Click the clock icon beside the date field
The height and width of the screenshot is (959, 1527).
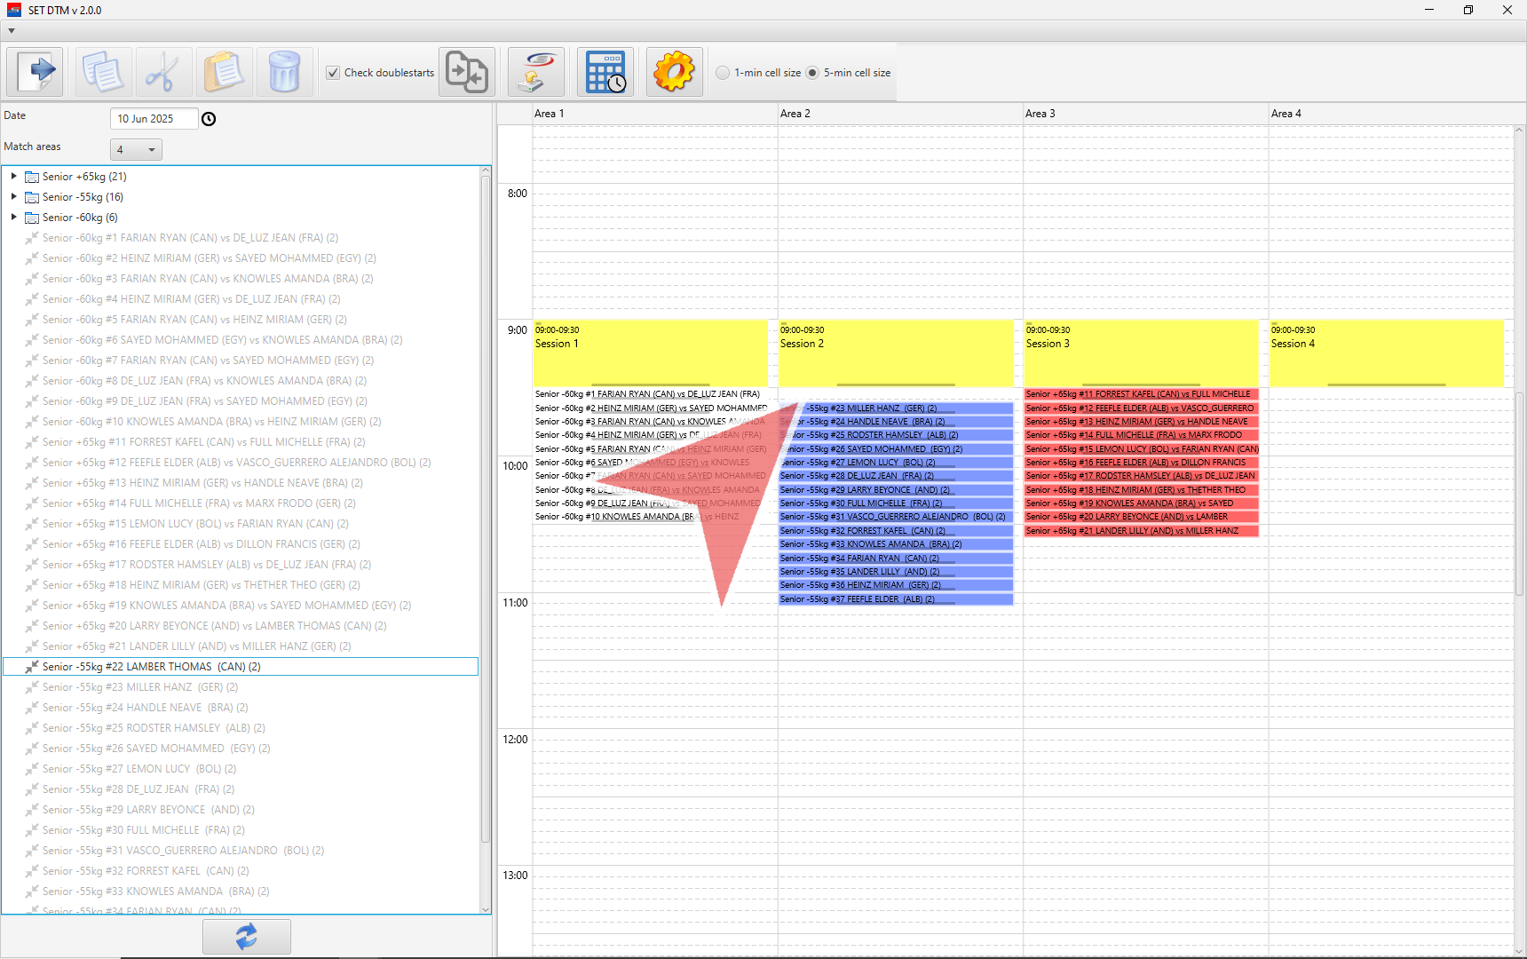point(209,119)
